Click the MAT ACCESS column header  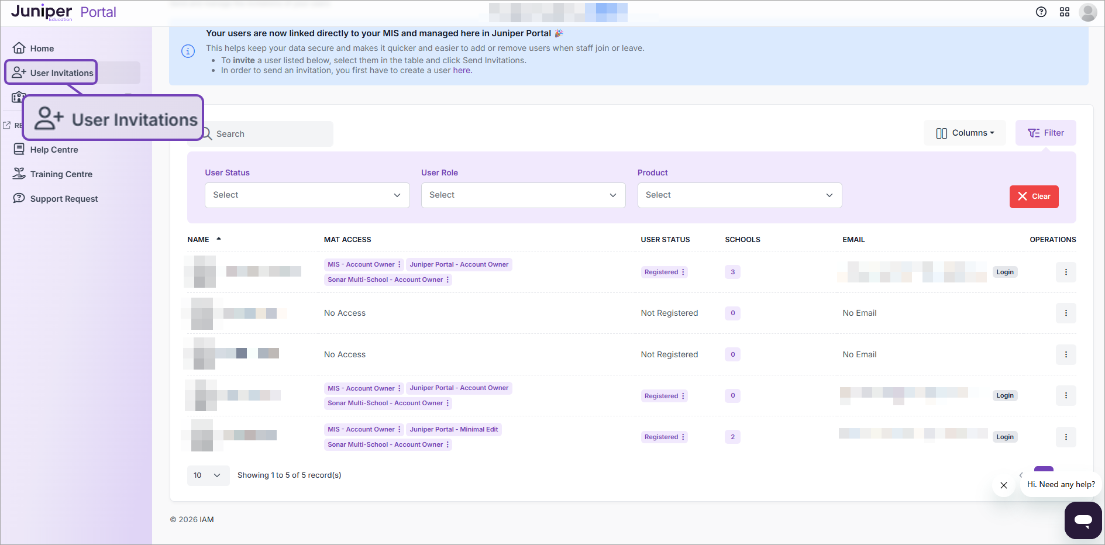click(347, 239)
